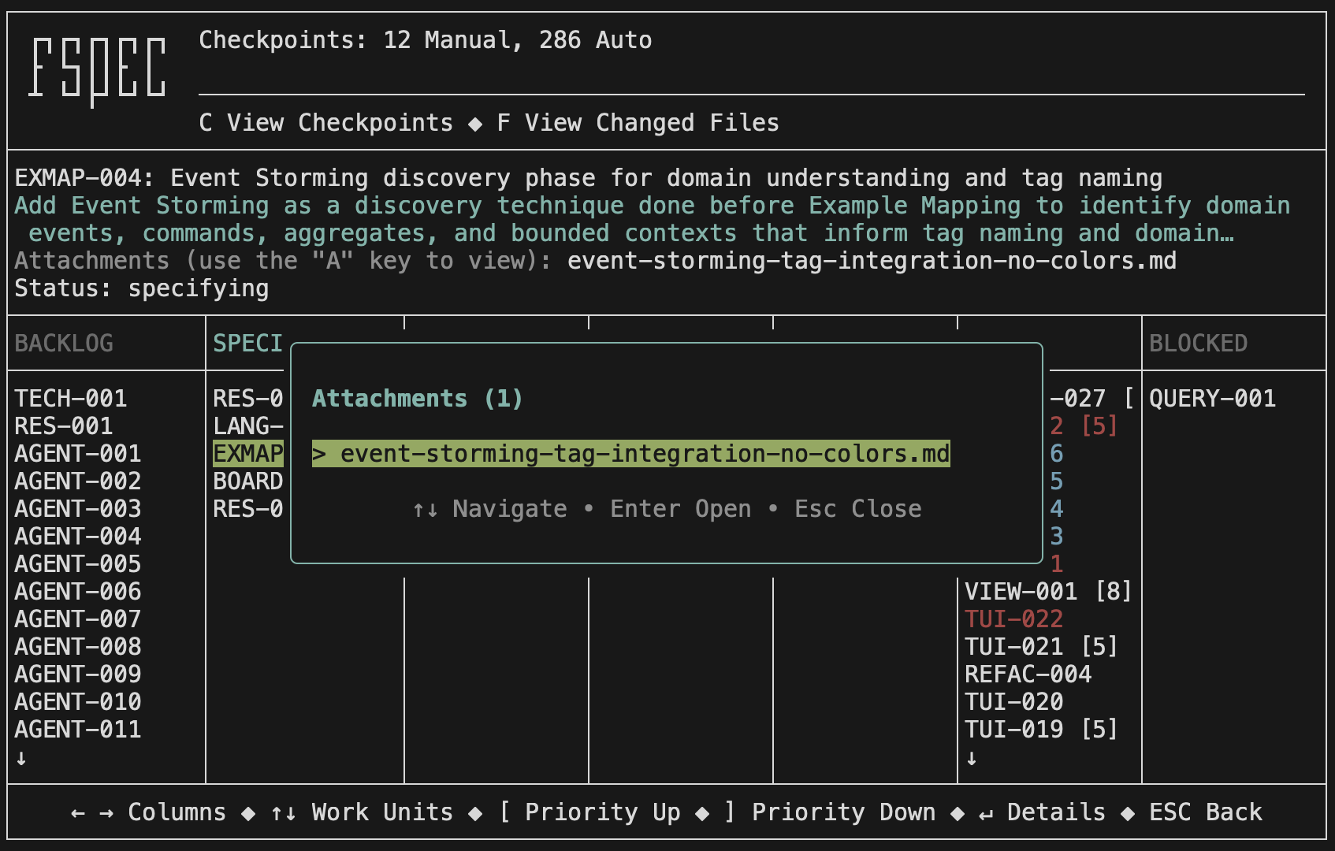Click the Status: specifying line

[x=142, y=288]
